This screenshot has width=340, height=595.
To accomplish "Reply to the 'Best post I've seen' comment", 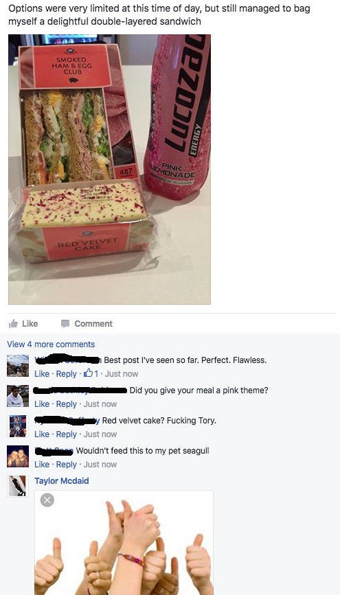I will [x=66, y=374].
